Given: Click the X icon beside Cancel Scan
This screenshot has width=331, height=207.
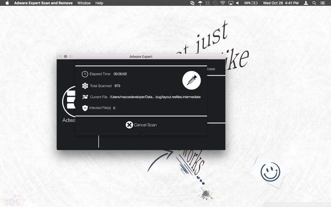Looking at the screenshot, I should pyautogui.click(x=129, y=125).
